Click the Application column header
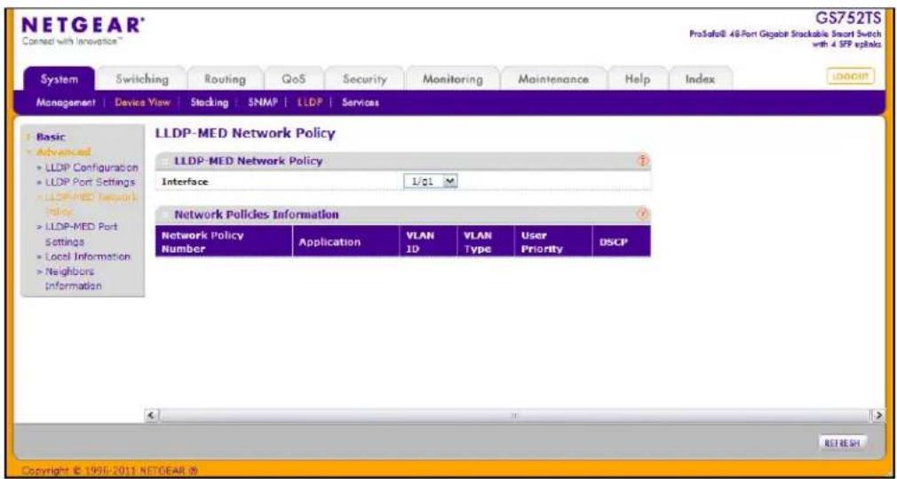This screenshot has width=897, height=479. point(345,242)
